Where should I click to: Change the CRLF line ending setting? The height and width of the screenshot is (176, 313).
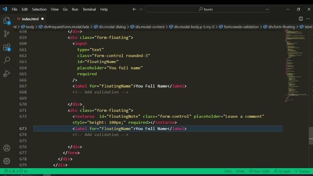point(228,171)
